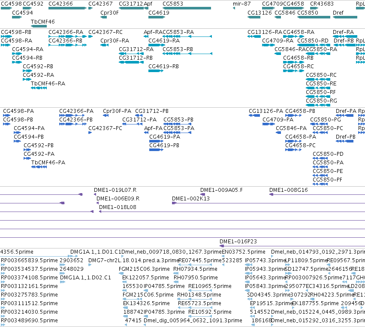Click the CG4619-RB transcript arrow glyph

click(x=156, y=71)
